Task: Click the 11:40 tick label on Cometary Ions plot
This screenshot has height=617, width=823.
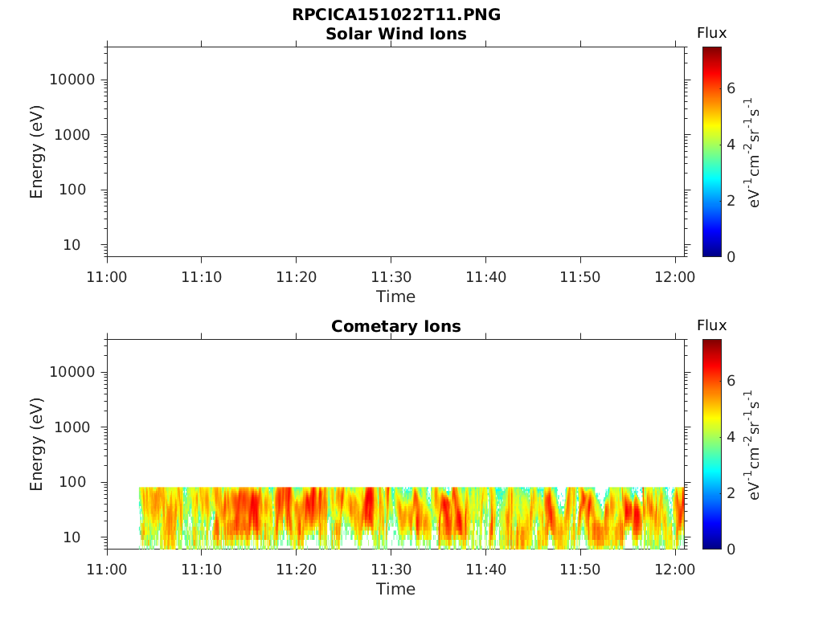Action: pos(486,570)
